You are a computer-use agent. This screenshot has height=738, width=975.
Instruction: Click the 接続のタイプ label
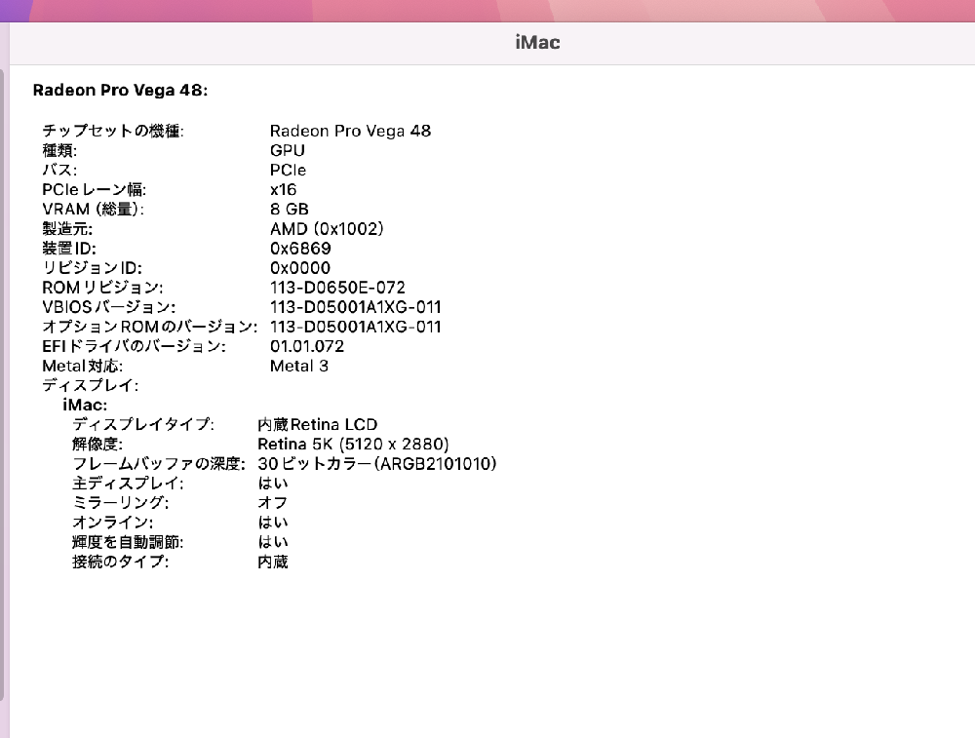(121, 562)
